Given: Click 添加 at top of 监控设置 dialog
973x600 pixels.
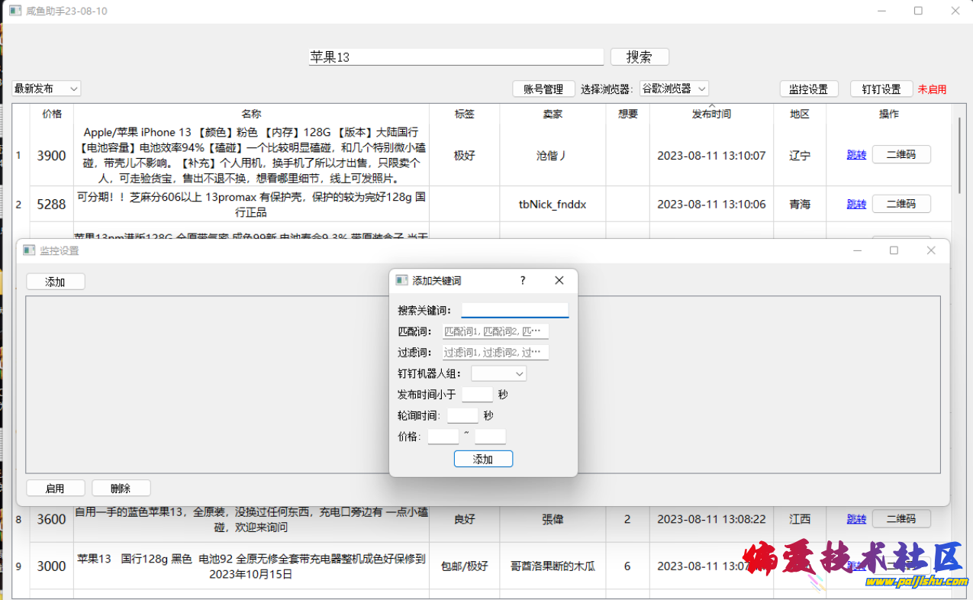Looking at the screenshot, I should point(55,281).
